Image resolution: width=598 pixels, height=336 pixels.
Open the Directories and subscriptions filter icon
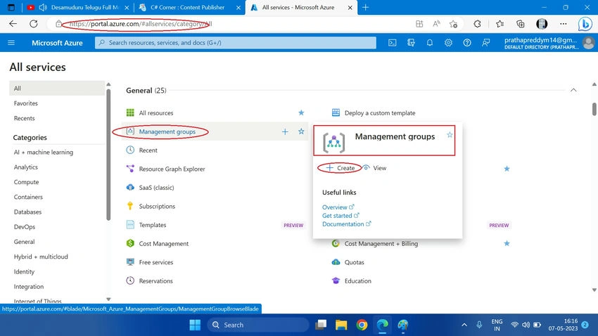[411, 43]
